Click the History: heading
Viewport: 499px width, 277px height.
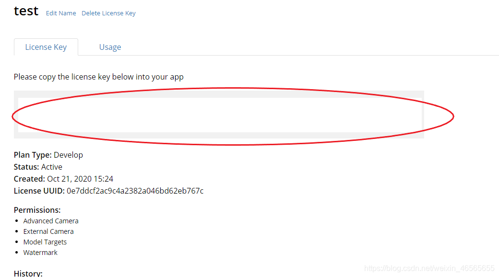click(28, 273)
